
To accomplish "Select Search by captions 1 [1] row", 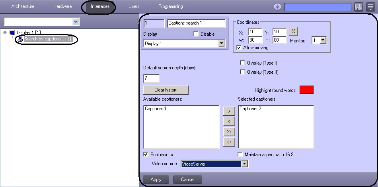I will 47,39.
